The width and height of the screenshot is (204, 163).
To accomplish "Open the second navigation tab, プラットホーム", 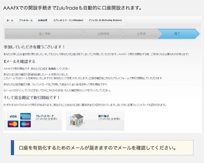I will tap(26, 20).
